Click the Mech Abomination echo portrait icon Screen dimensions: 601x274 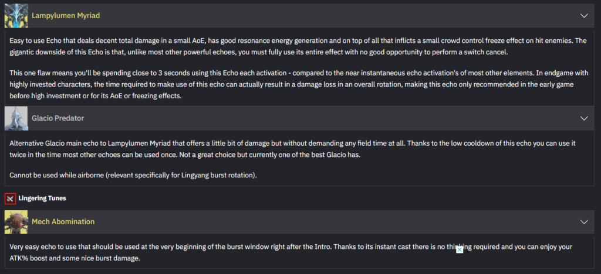click(x=16, y=222)
